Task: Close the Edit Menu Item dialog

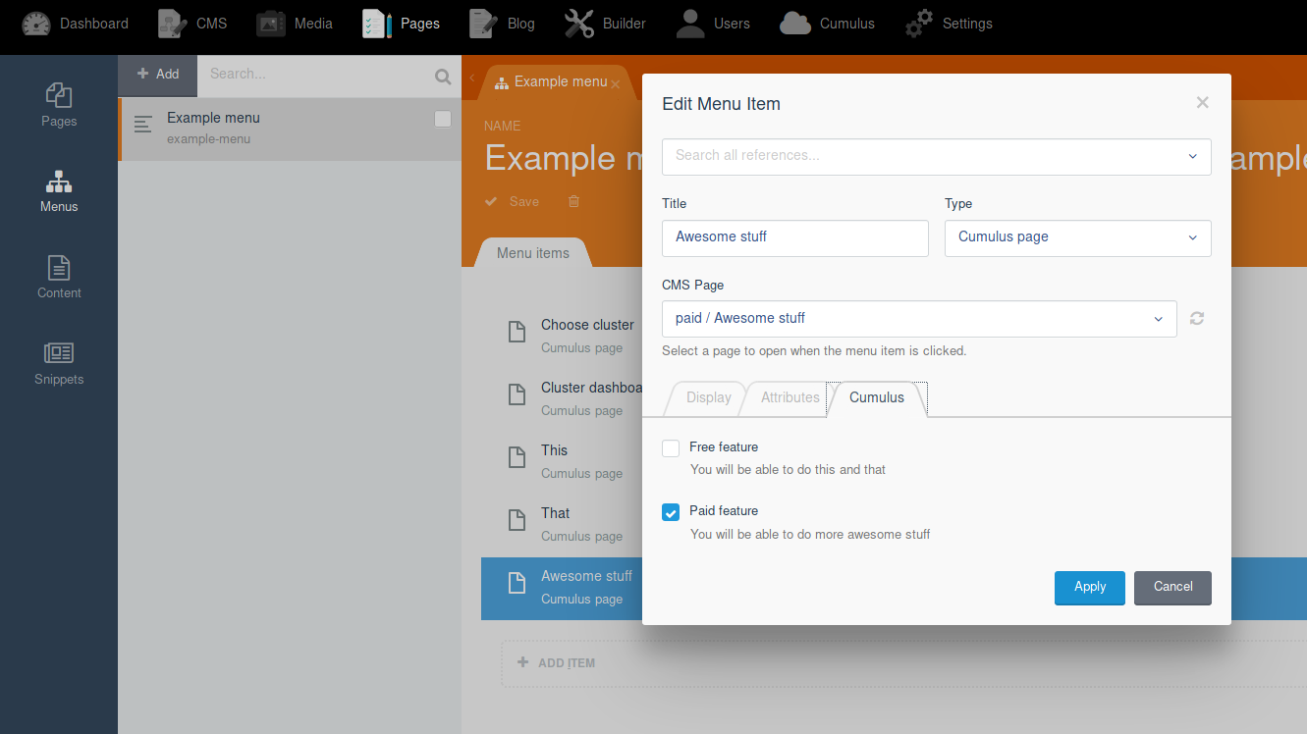Action: [1202, 102]
